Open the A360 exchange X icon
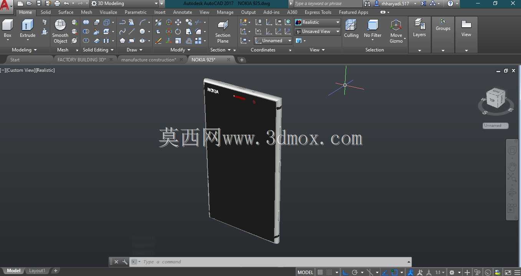This screenshot has height=276, width=521. coord(423,3)
